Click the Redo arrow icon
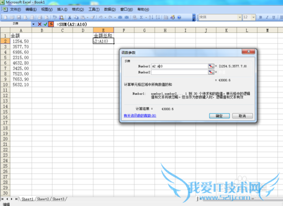This screenshot has width=283, height=206. 110,18
